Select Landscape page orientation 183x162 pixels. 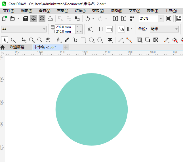pyautogui.click(x=109, y=29)
